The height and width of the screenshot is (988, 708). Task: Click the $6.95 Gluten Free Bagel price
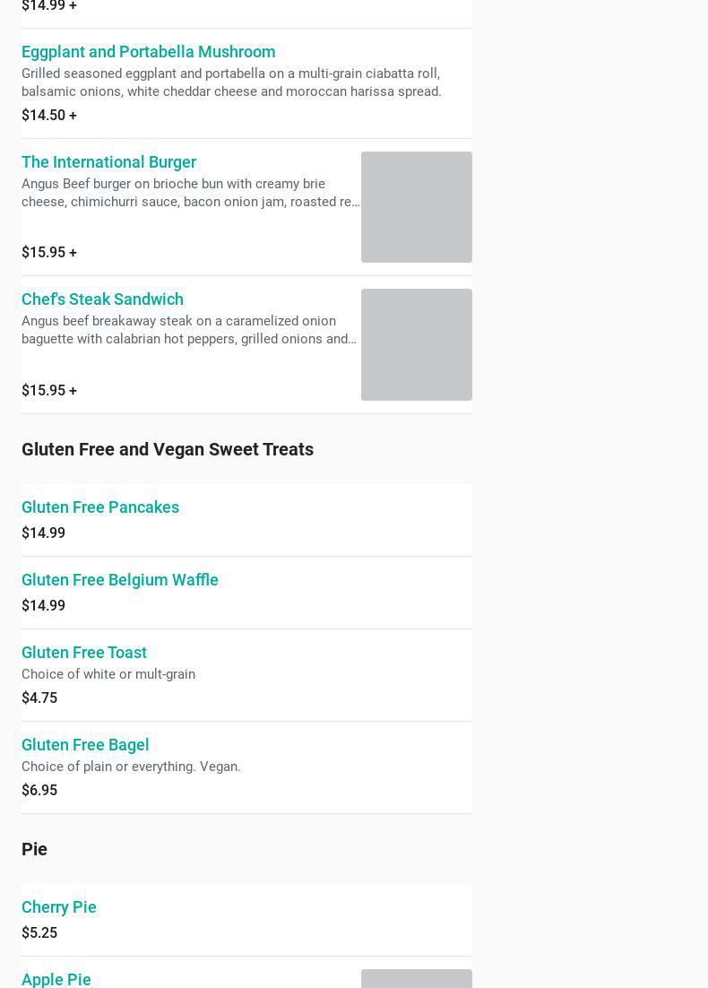[x=39, y=791]
